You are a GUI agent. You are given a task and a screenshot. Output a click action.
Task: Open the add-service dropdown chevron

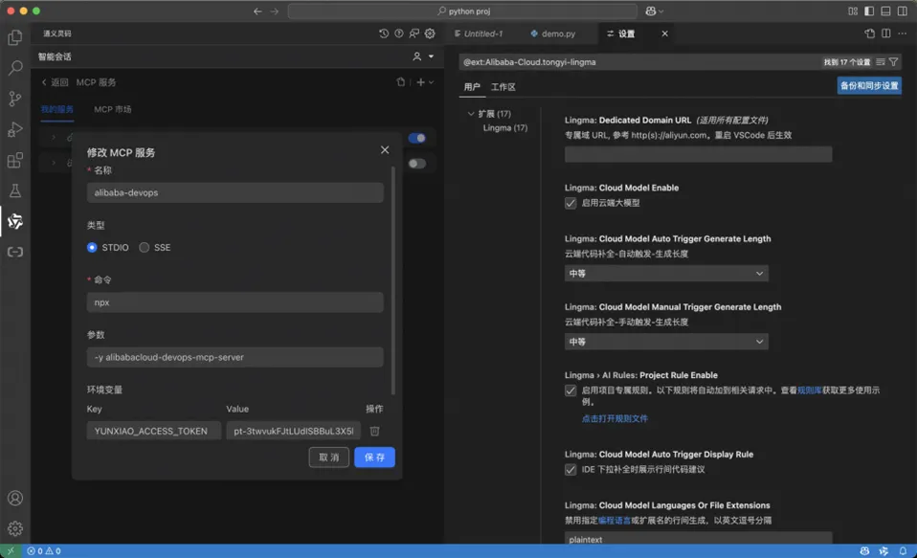(432, 82)
